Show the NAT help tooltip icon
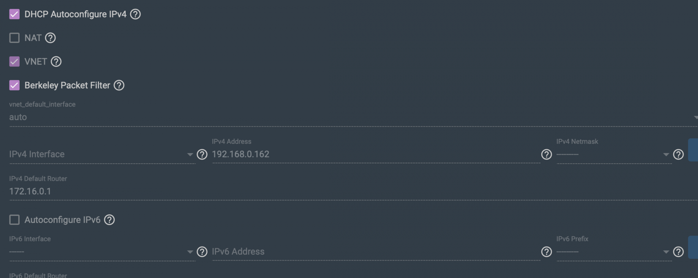 tap(50, 38)
